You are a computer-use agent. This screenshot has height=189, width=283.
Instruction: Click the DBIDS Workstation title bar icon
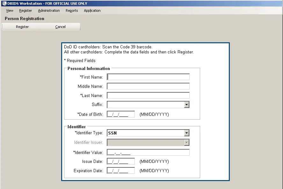[3, 3]
